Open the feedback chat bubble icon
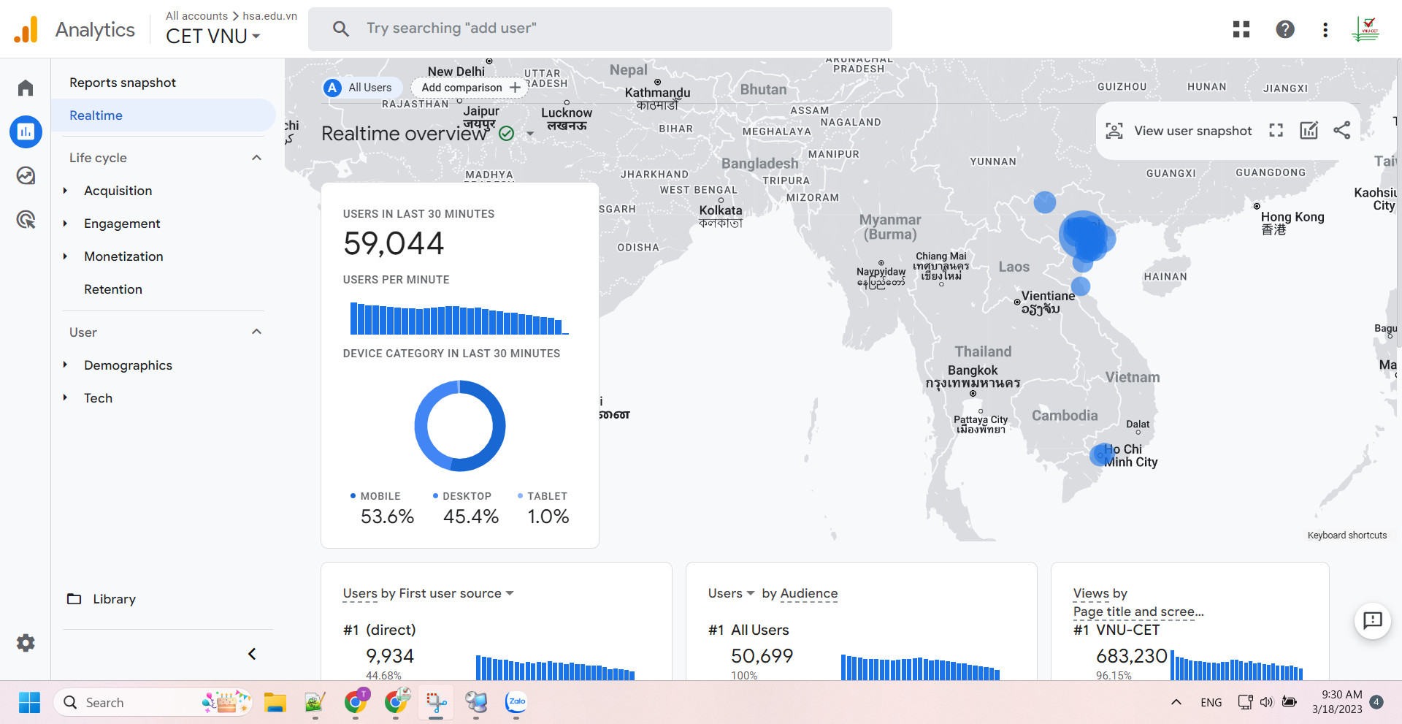This screenshot has width=1402, height=724. (1373, 621)
